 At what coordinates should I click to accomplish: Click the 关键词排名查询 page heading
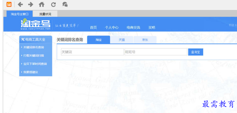click(x=70, y=40)
